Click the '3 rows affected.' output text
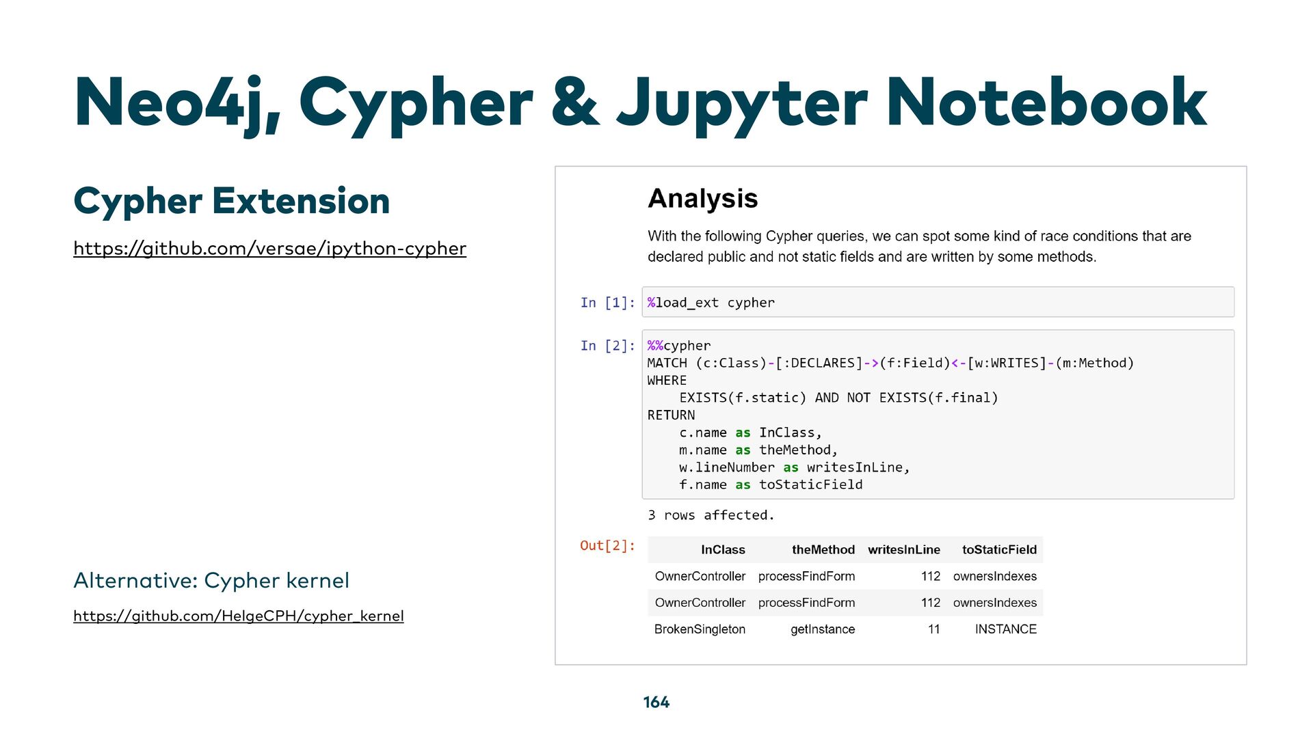This screenshot has width=1313, height=738. pos(711,515)
